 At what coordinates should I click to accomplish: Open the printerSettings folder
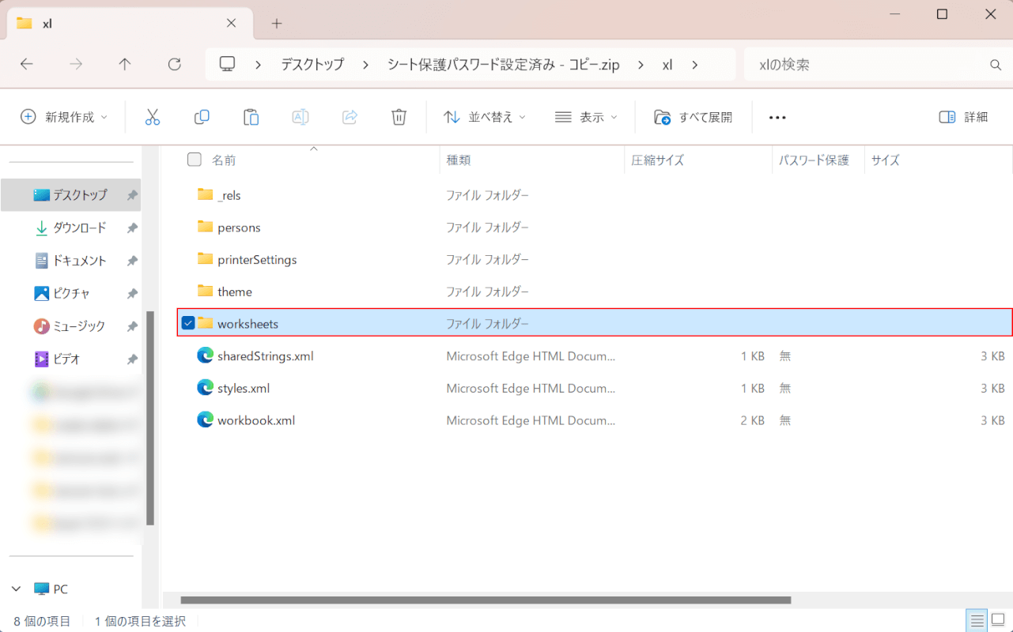pyautogui.click(x=257, y=260)
